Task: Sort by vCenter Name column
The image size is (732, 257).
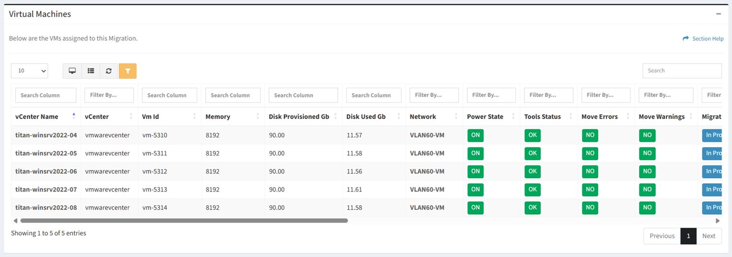Action: pos(46,117)
